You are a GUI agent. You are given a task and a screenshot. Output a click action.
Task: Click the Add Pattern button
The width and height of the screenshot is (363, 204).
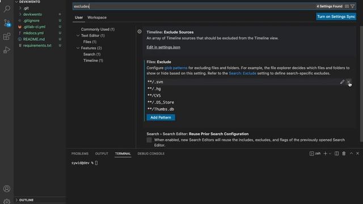coord(161,117)
